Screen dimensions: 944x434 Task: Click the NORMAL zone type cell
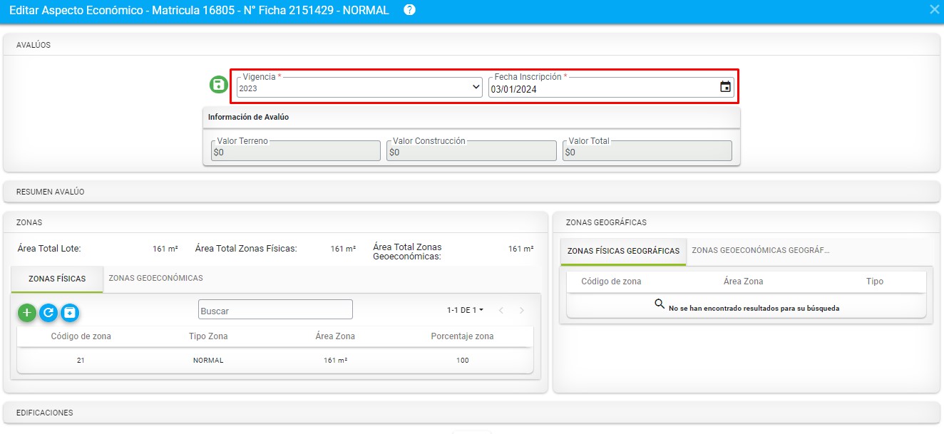point(208,361)
